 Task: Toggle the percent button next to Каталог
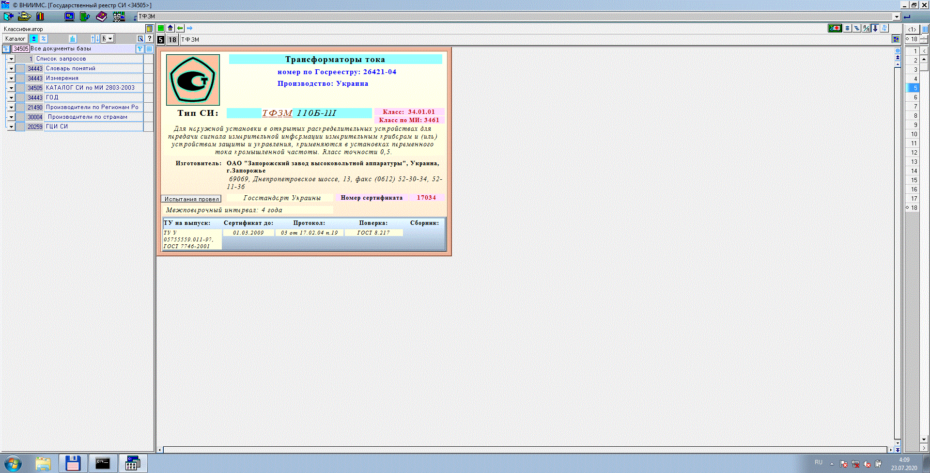point(43,39)
